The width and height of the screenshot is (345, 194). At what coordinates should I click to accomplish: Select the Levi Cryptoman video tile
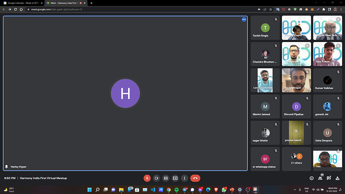point(265,80)
